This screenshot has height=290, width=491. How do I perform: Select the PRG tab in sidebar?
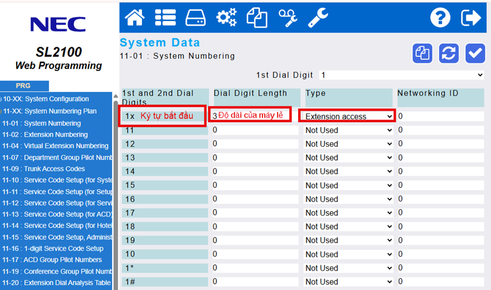coord(23,86)
